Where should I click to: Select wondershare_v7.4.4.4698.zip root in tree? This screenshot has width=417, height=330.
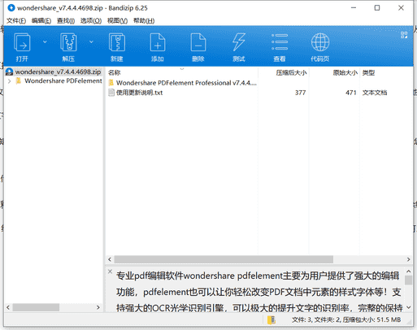click(x=58, y=72)
